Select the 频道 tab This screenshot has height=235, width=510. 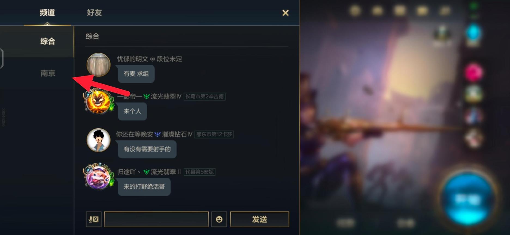(47, 13)
